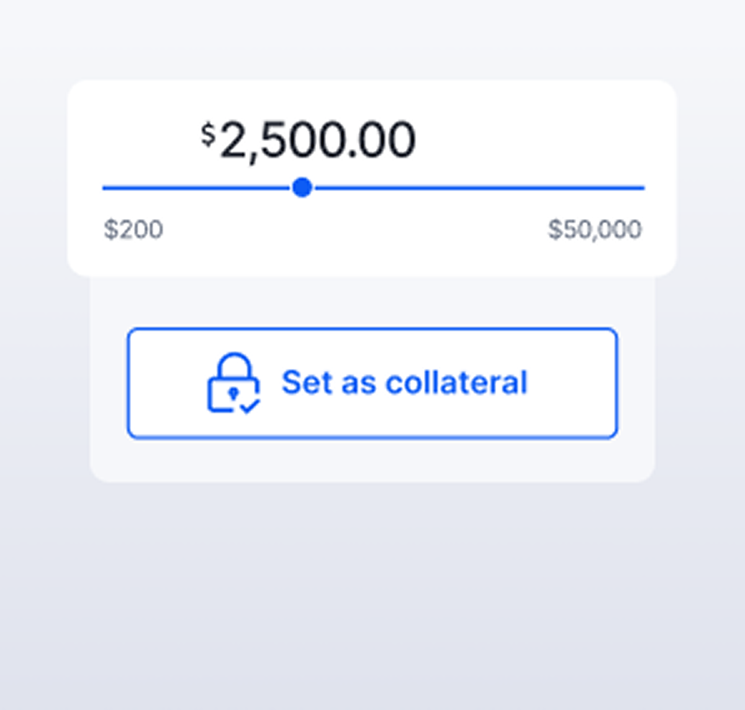Click the slider track toward the $200 side
This screenshot has height=710, width=745.
199,187
